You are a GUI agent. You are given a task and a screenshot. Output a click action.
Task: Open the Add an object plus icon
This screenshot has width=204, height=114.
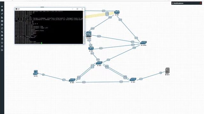(x=2, y=6)
